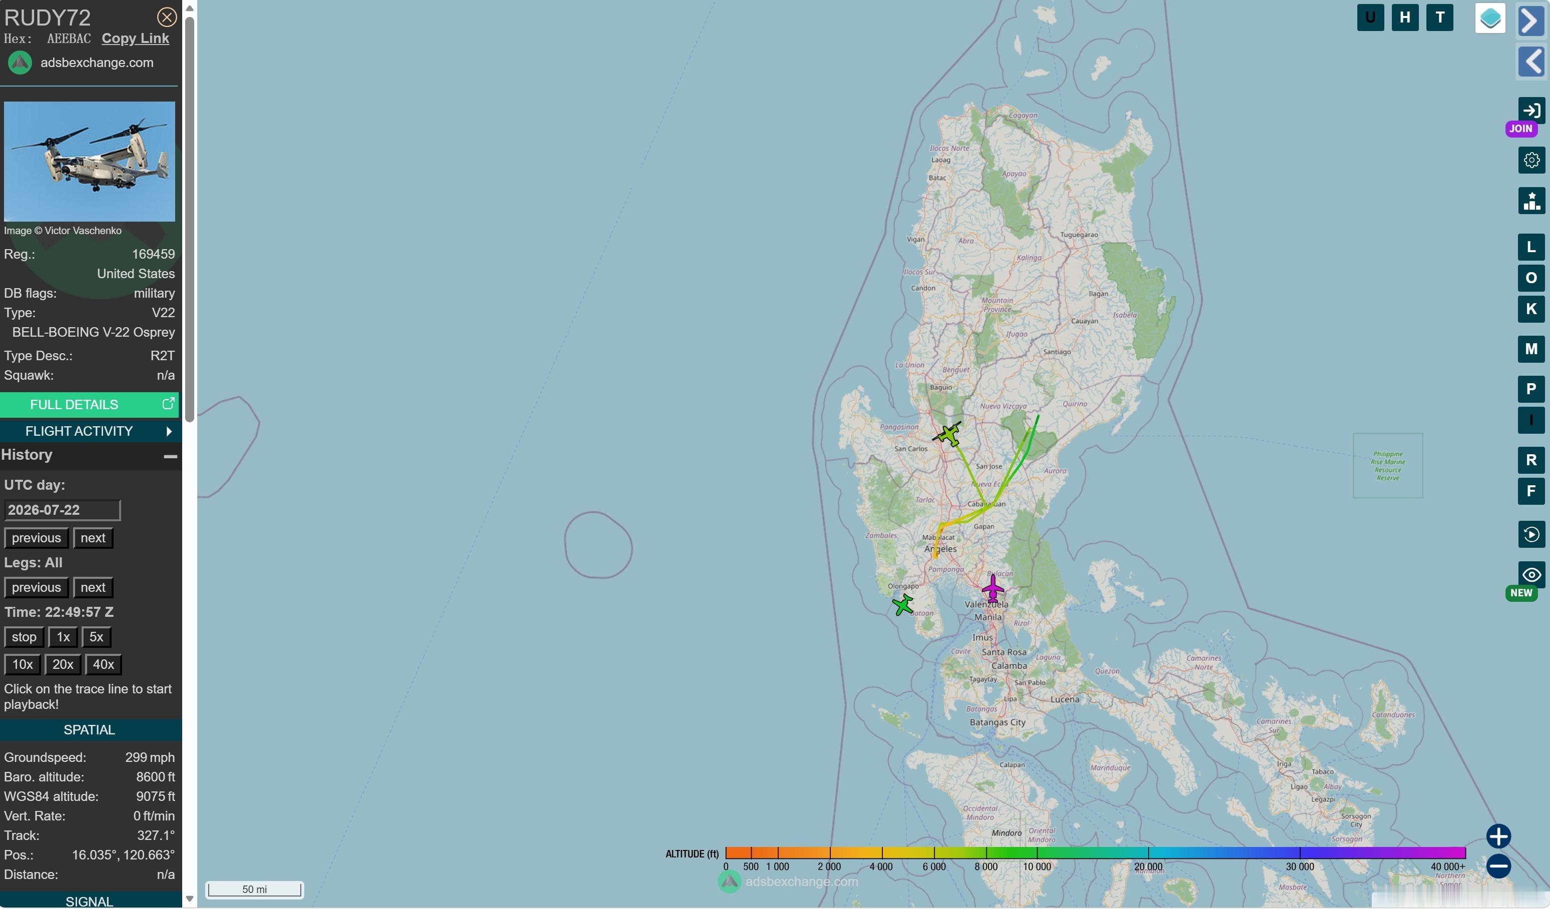Open the V-22 Osprey photo thumbnail
The image size is (1550, 909).
click(90, 161)
